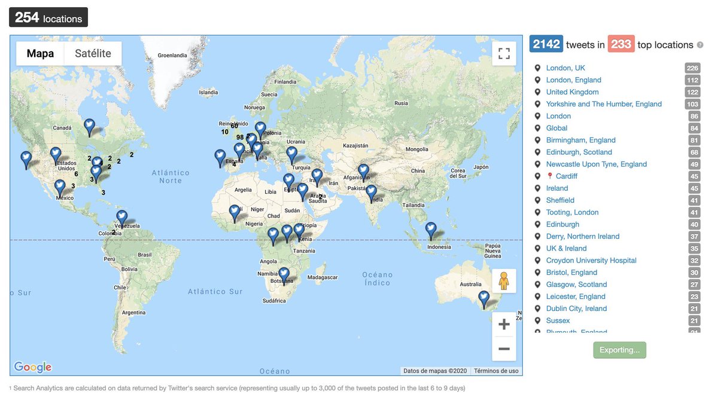This screenshot has height=403, width=718.
Task: Open the Birmingham, England location link
Action: [x=580, y=140]
